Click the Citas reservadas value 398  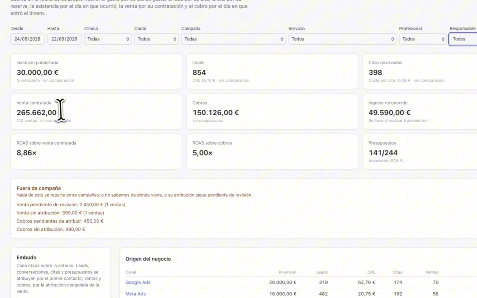pos(375,72)
